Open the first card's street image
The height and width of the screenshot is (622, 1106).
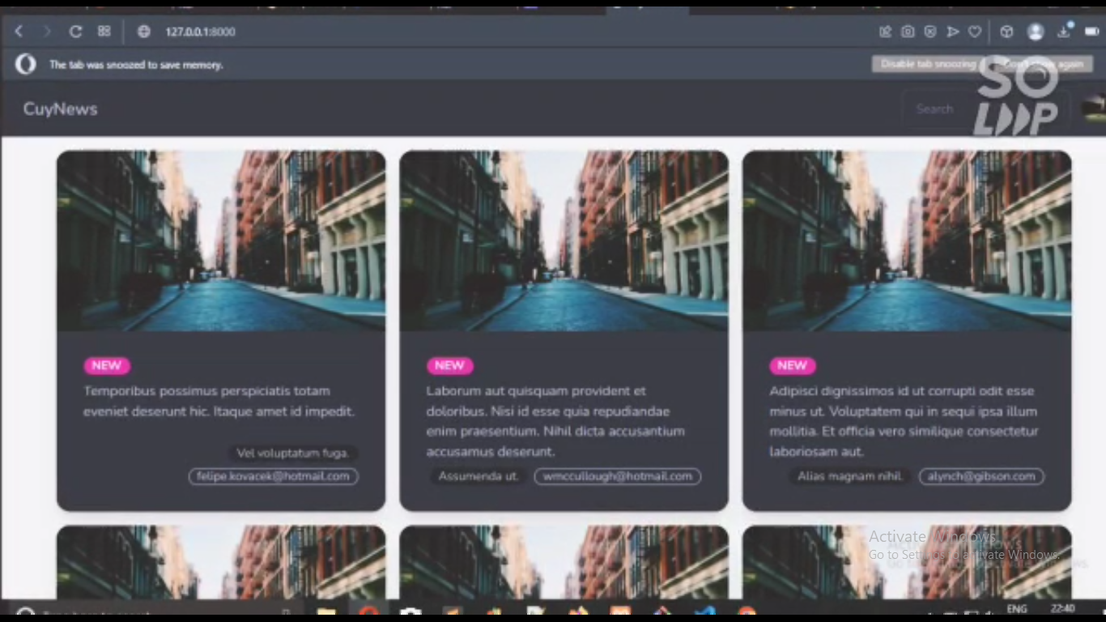(221, 241)
